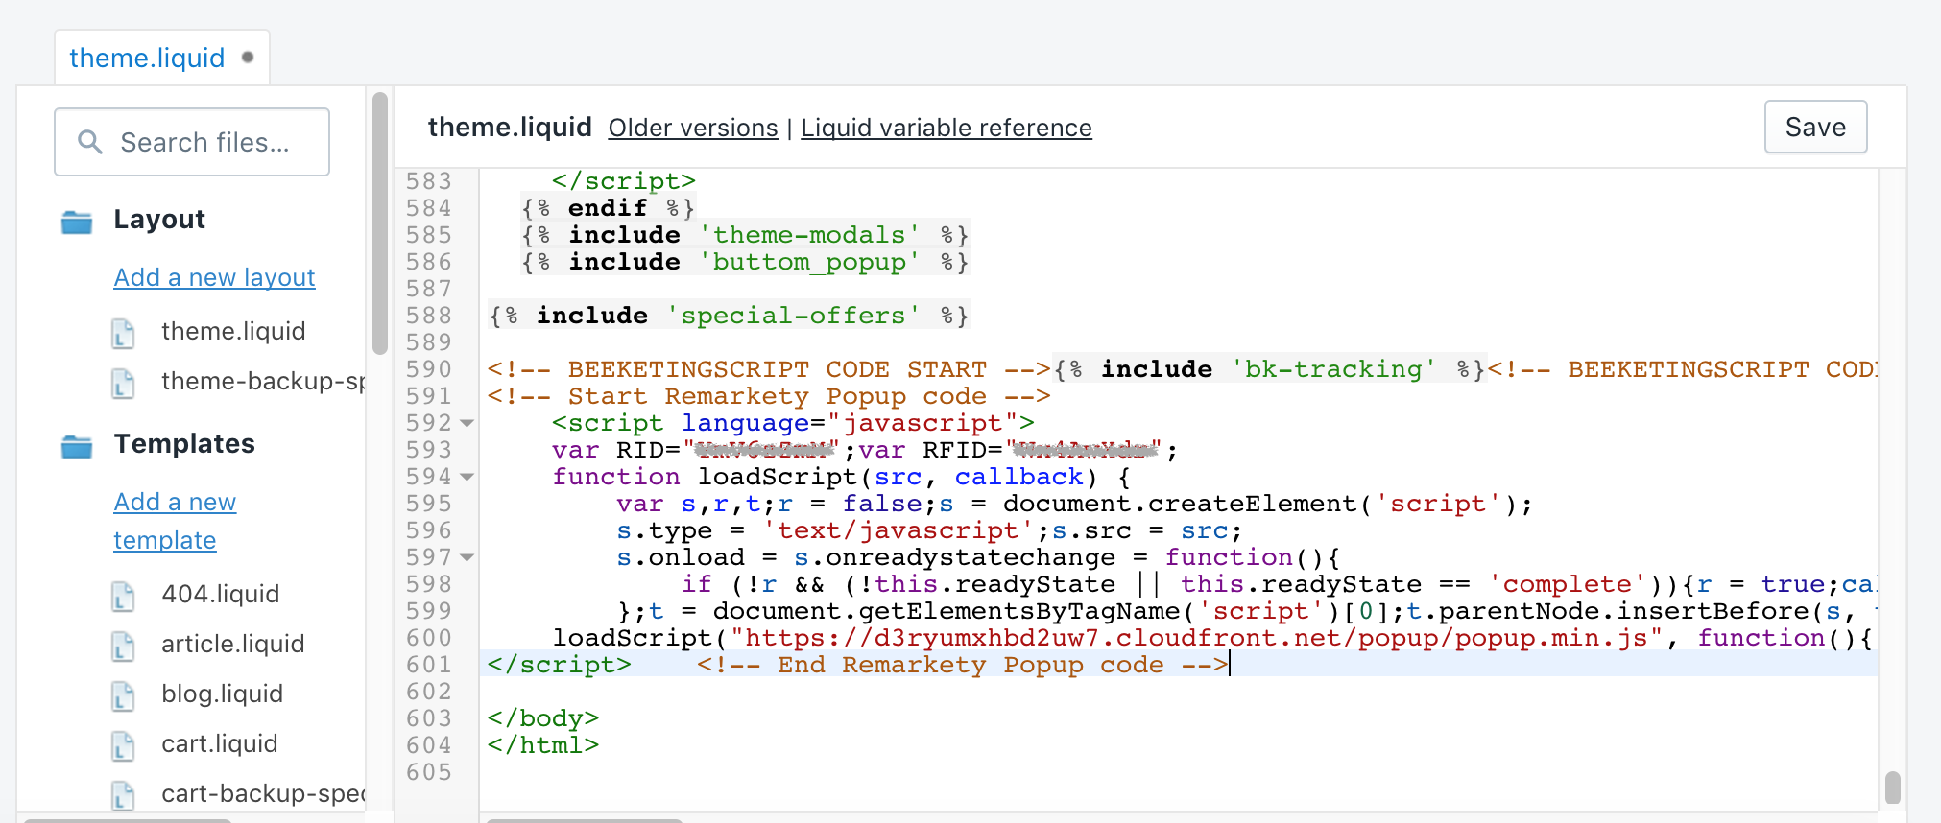Click the Start Remarkety Popup code comment
1941x823 pixels.
[769, 396]
